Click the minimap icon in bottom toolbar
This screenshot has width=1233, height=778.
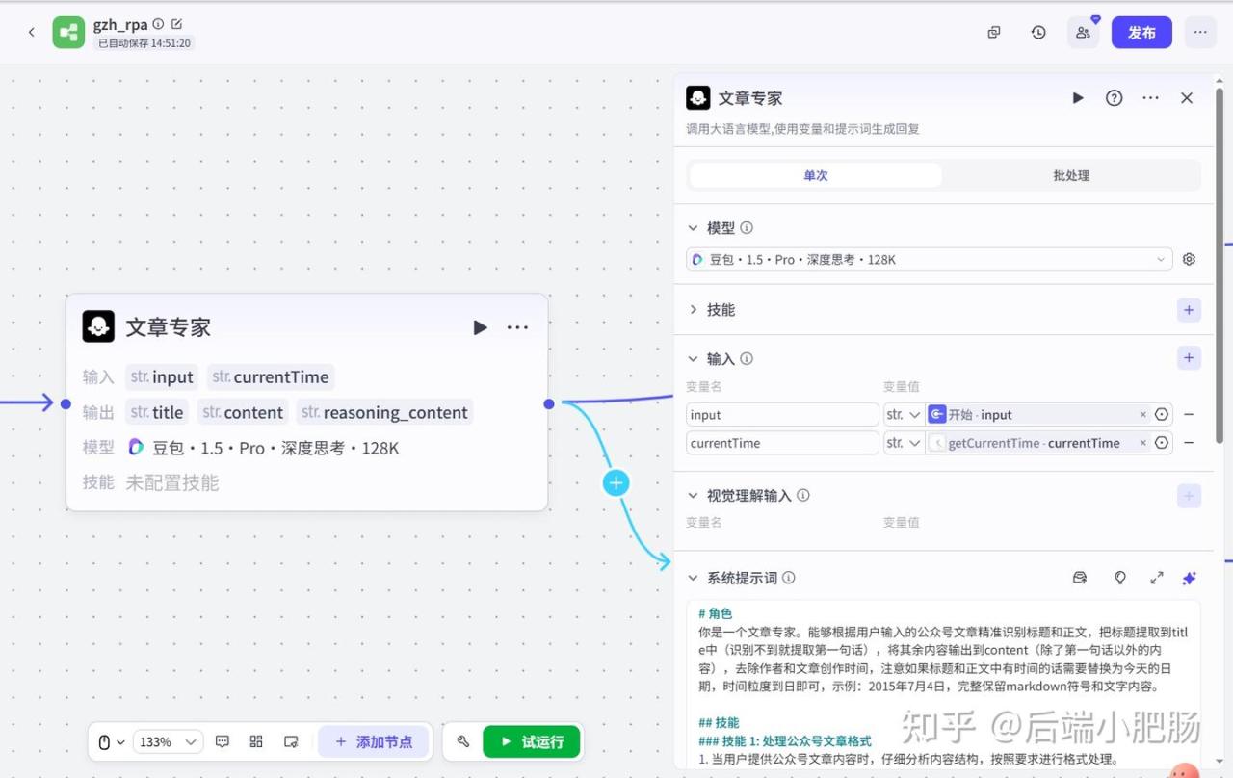pyautogui.click(x=291, y=741)
